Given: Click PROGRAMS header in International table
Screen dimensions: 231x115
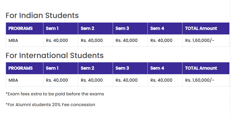Looking at the screenshot, I should pos(20,68).
